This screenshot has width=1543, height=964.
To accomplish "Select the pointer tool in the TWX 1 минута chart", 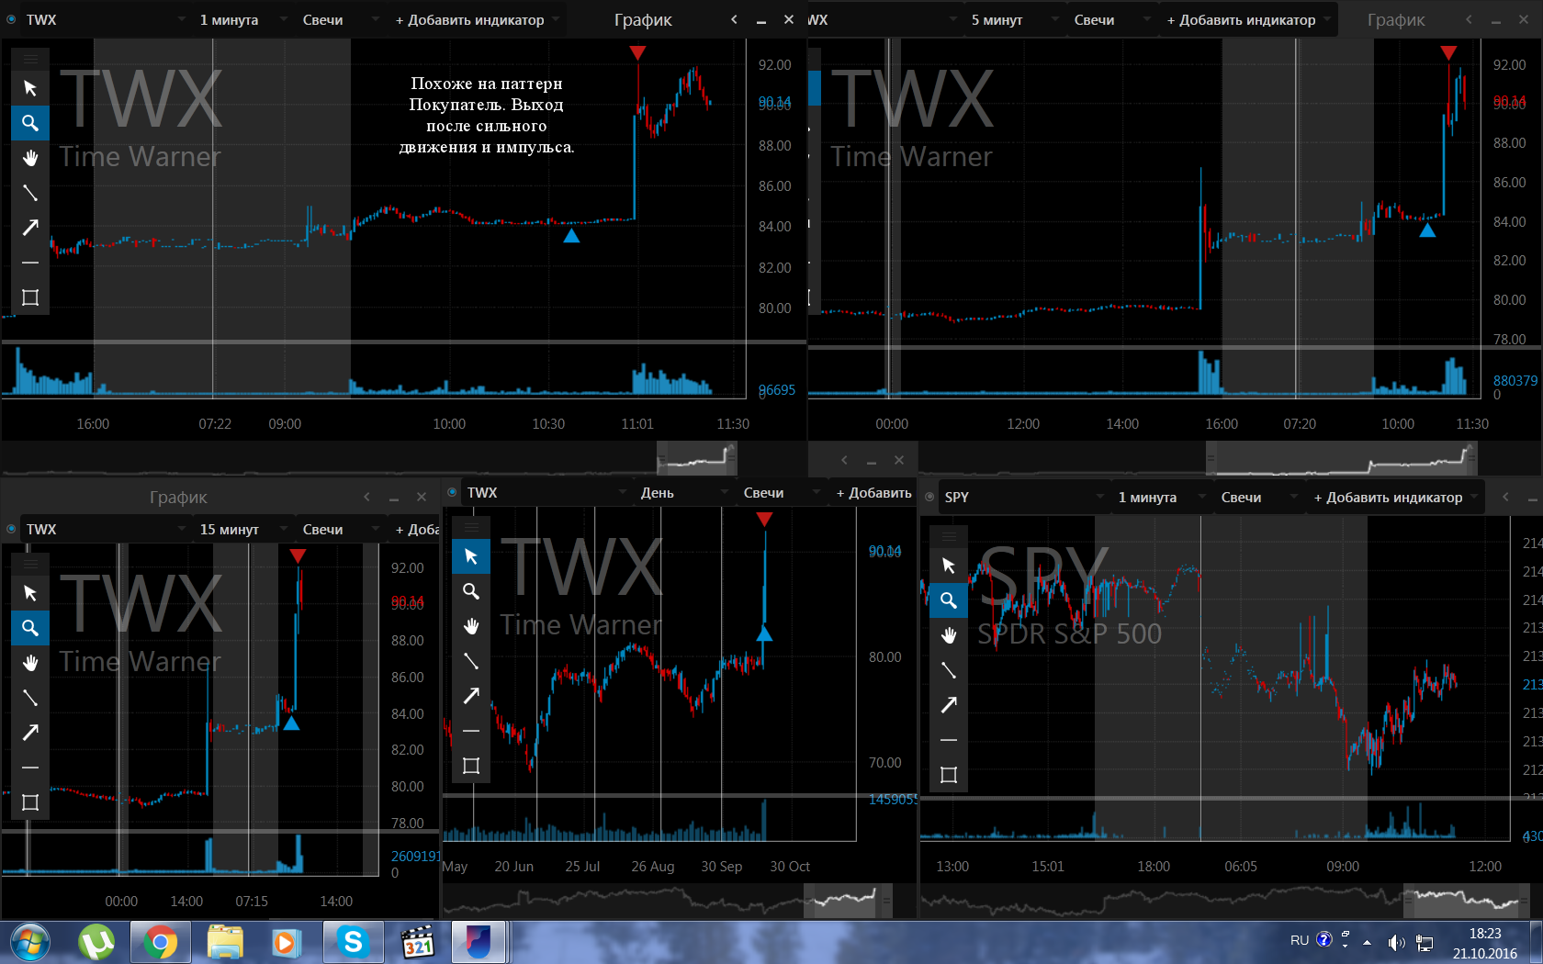I will 30,88.
